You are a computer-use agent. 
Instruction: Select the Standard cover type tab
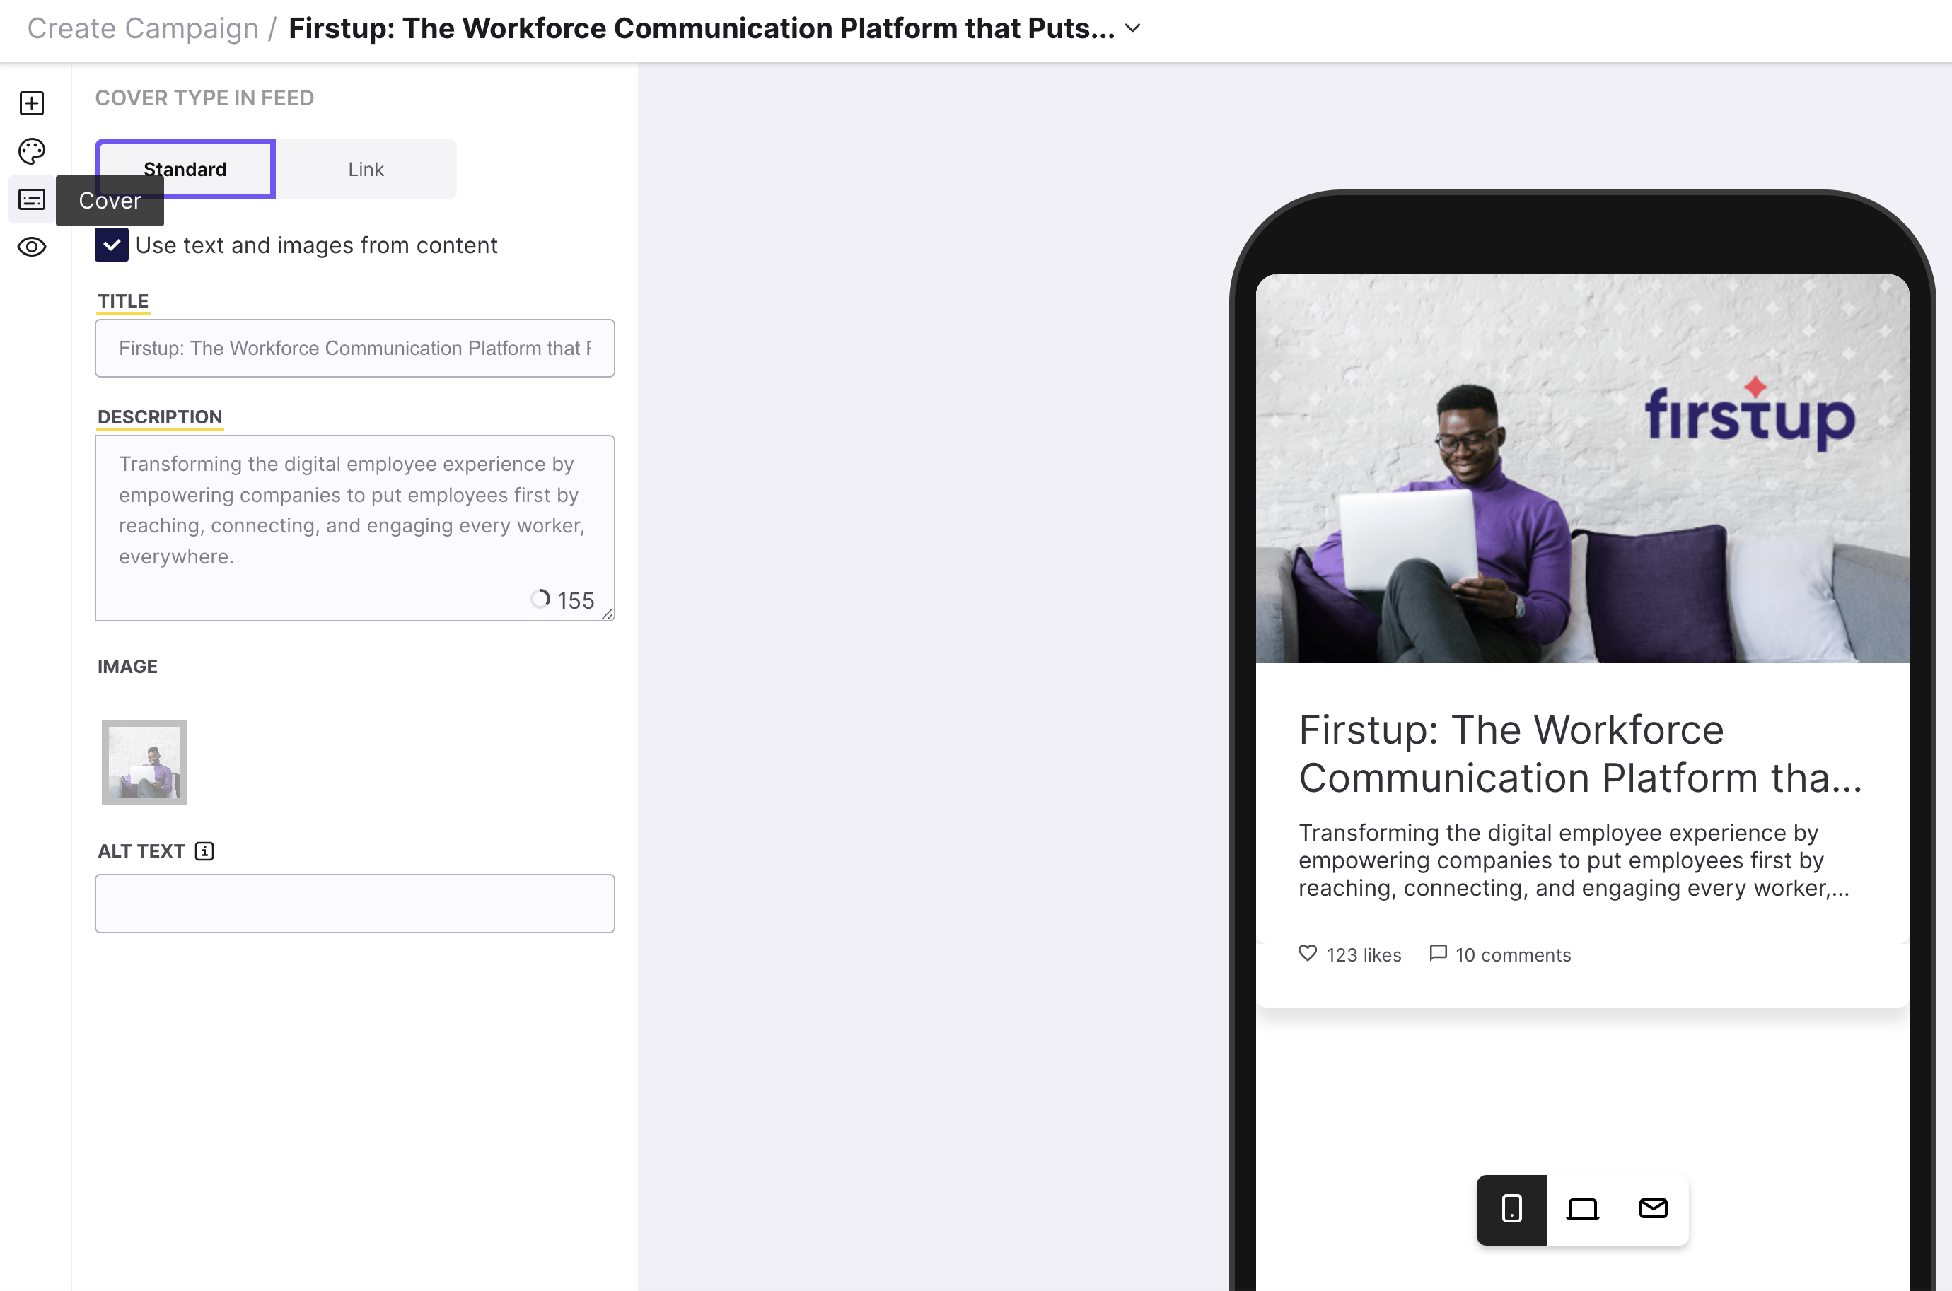(185, 169)
